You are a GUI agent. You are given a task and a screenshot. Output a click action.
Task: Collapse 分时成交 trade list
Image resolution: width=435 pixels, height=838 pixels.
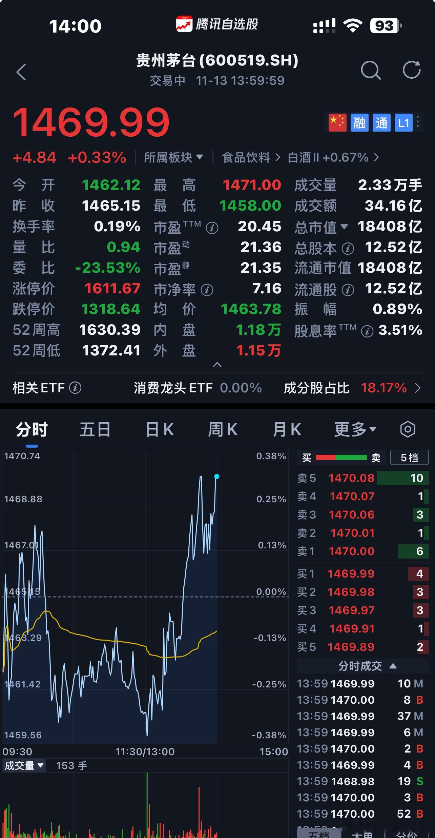[x=363, y=666]
